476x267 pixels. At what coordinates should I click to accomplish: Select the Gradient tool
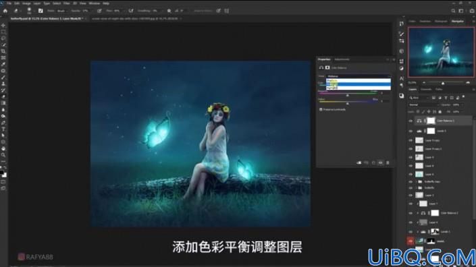click(x=3, y=103)
